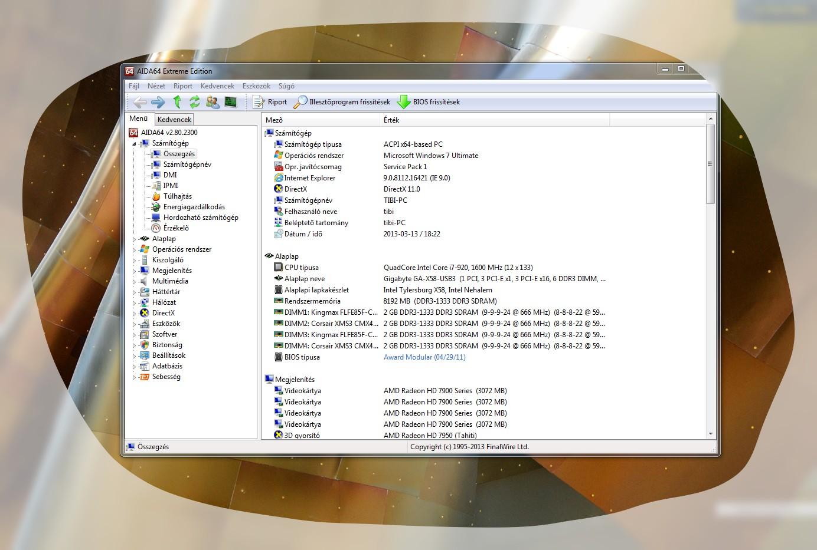Open the Súgó menu
Screen dimensions: 817x550
coord(286,86)
